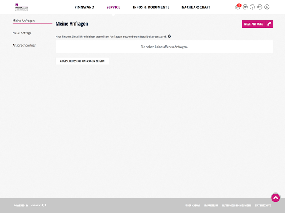Click the pink Neue Anfrage button

click(x=257, y=24)
